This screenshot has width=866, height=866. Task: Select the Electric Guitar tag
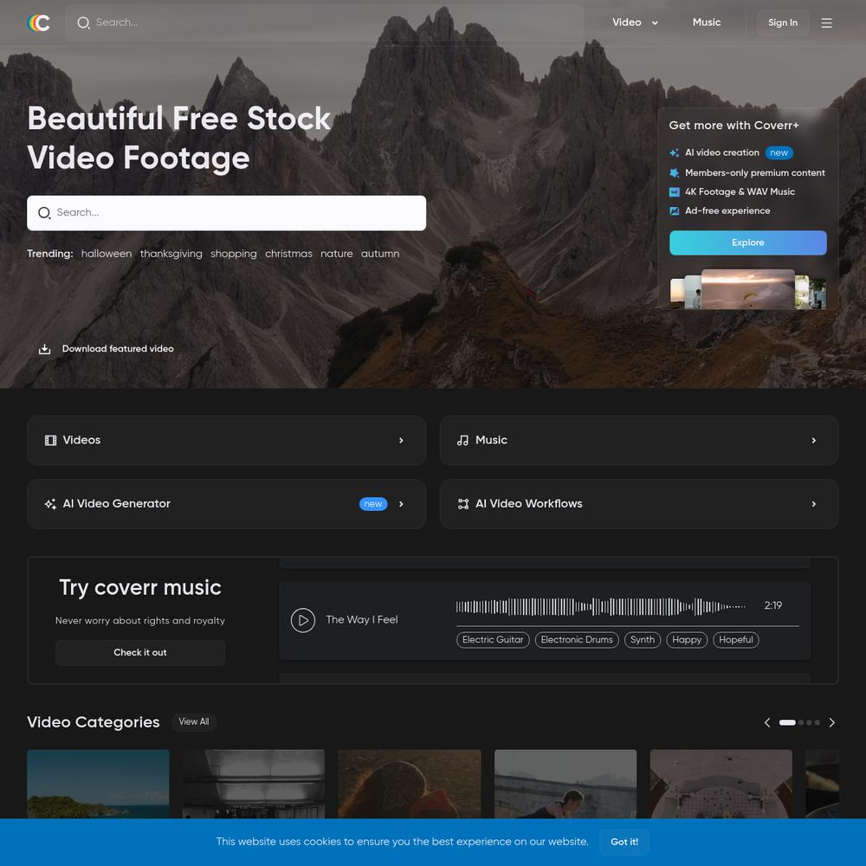pos(493,640)
